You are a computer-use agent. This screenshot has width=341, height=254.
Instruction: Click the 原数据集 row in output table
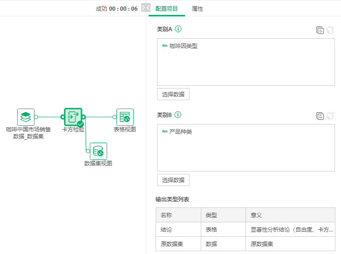click(245, 244)
